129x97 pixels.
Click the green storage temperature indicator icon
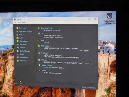[91, 64]
